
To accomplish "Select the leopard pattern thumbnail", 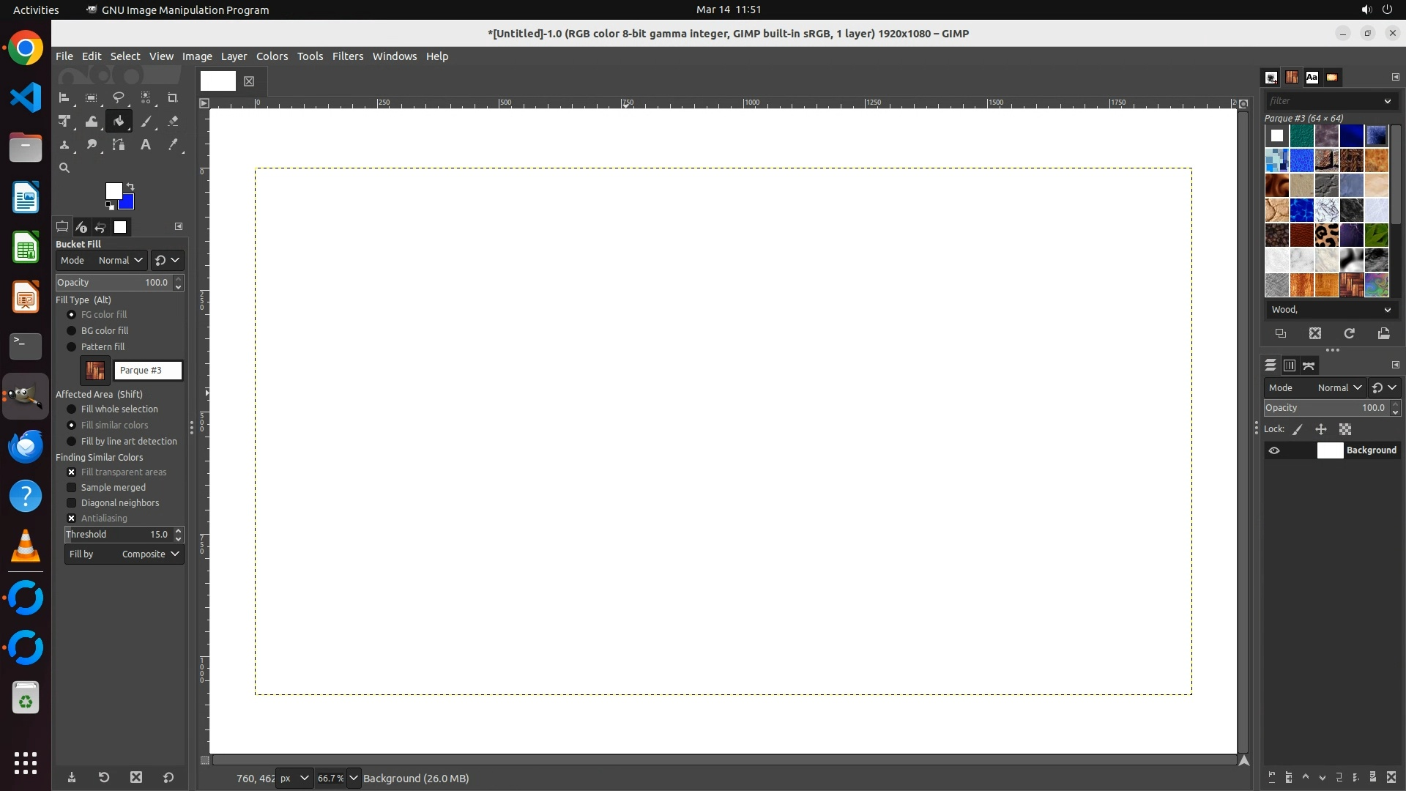I will 1326,235.
